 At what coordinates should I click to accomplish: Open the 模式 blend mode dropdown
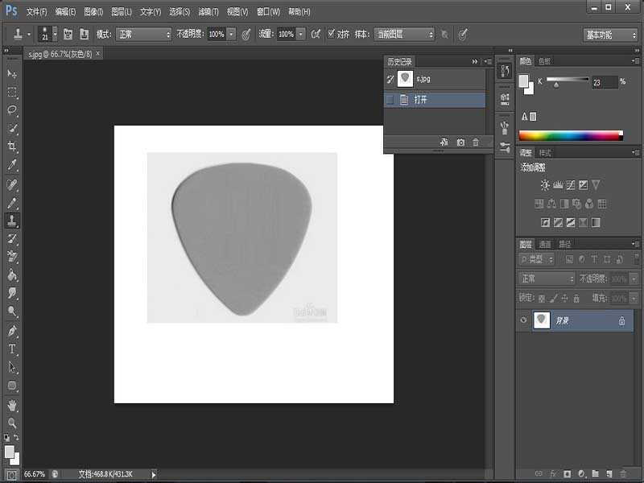(x=144, y=35)
